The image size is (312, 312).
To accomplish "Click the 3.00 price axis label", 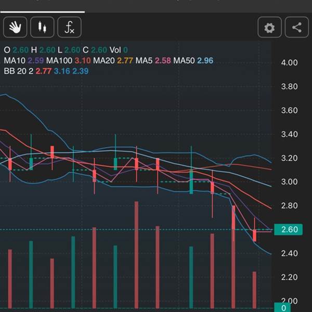I will 289,181.
